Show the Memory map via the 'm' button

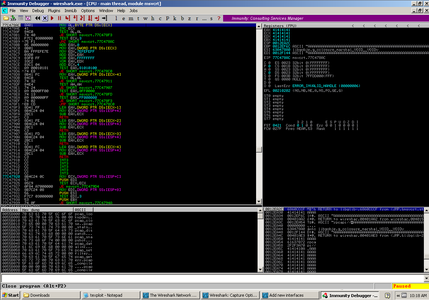(x=131, y=18)
